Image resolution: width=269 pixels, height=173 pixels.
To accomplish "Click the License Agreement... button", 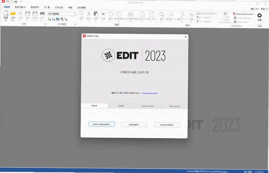I will pos(102,124).
